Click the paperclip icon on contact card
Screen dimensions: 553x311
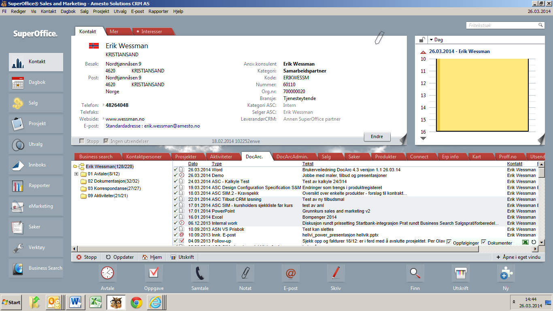click(379, 38)
